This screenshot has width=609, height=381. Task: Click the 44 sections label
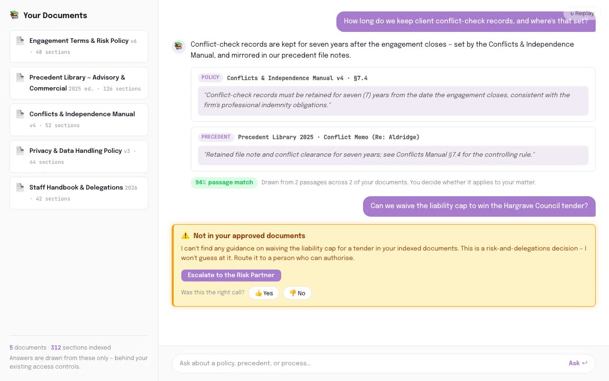[47, 162]
